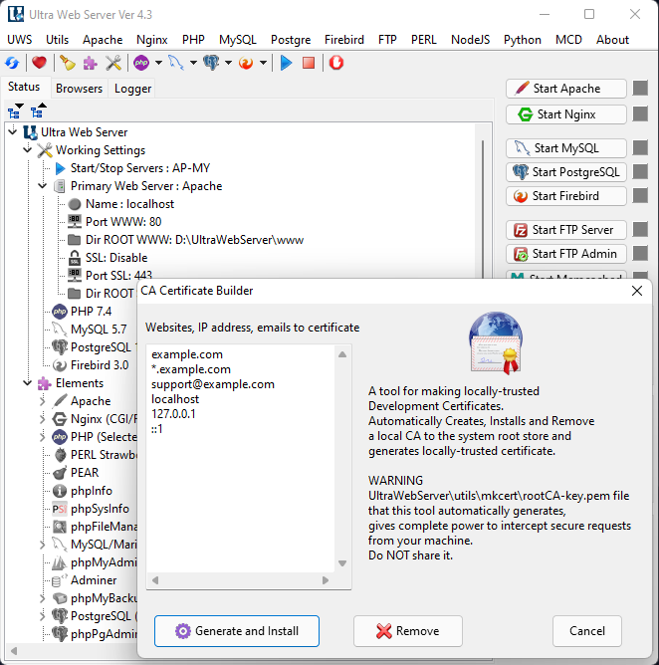Image resolution: width=659 pixels, height=665 pixels.
Task: Open MySQL toolbar dropdown arrow
Action: (193, 63)
